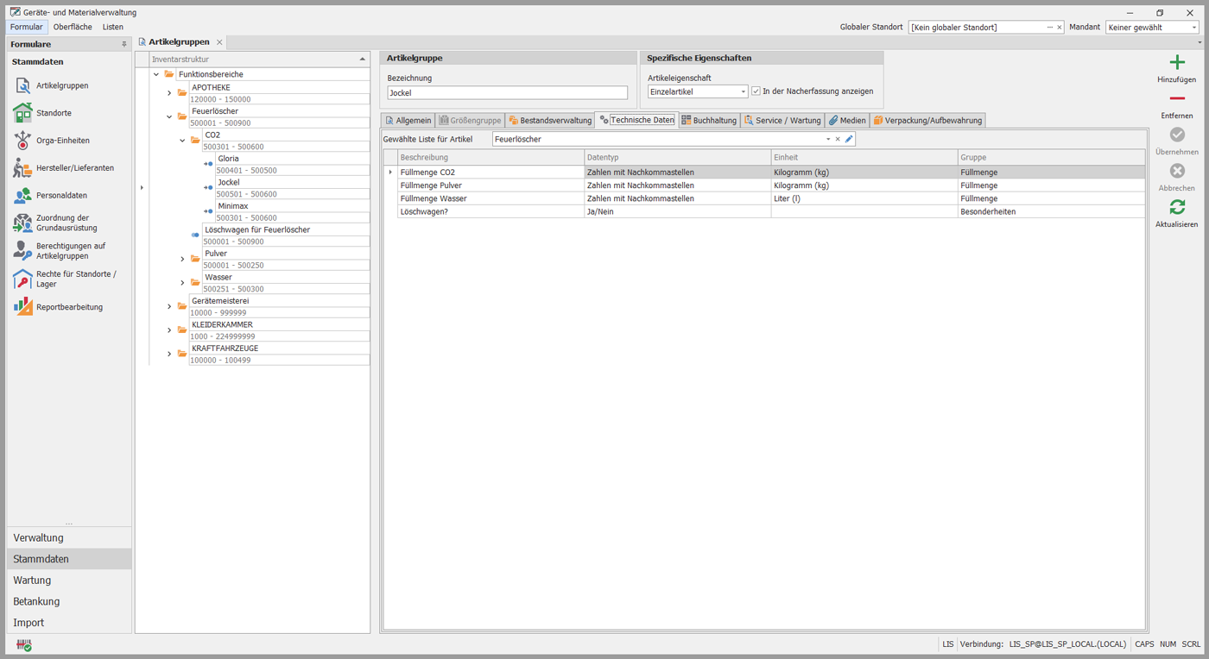1209x659 pixels.
Task: Click the Entfernen red minus icon
Action: 1176,99
